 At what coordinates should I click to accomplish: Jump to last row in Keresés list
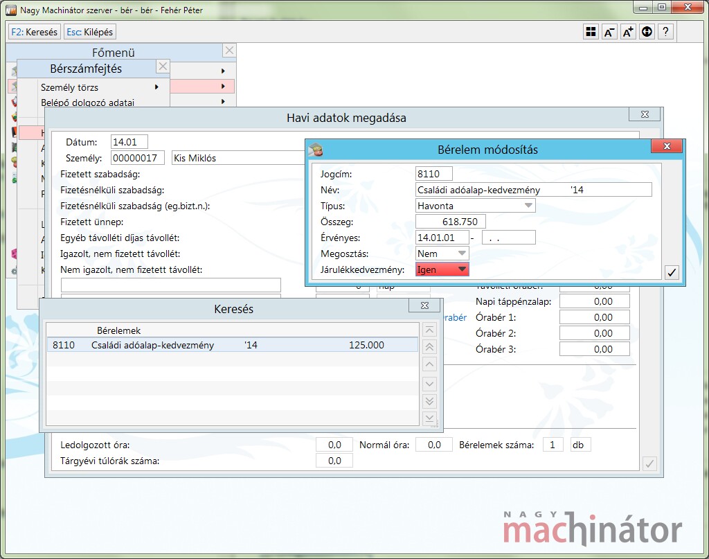coord(429,418)
